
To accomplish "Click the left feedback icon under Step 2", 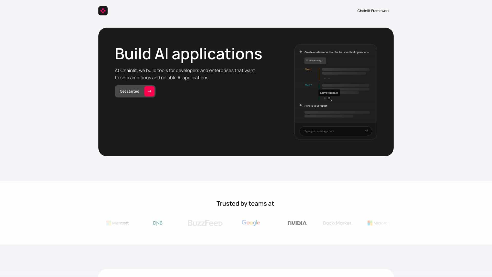I will point(325,98).
